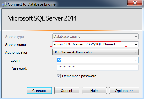Open the Login dropdown arrow
The width and height of the screenshot is (144, 99).
(136, 60)
